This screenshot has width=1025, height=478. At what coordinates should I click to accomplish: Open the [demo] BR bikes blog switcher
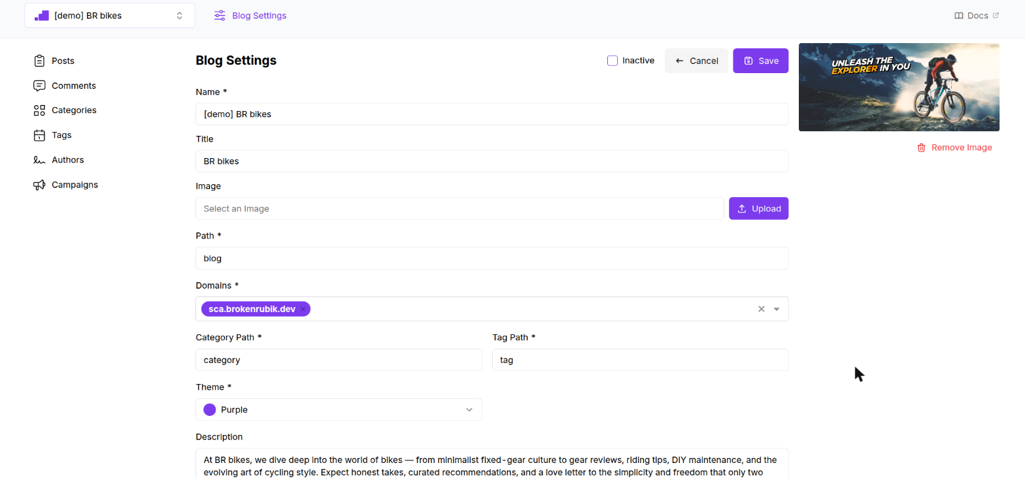pos(110,16)
